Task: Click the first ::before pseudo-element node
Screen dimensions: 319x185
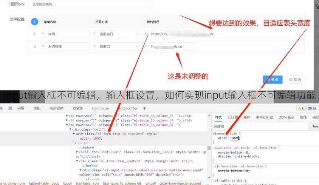Action: pyautogui.click(x=87, y=147)
